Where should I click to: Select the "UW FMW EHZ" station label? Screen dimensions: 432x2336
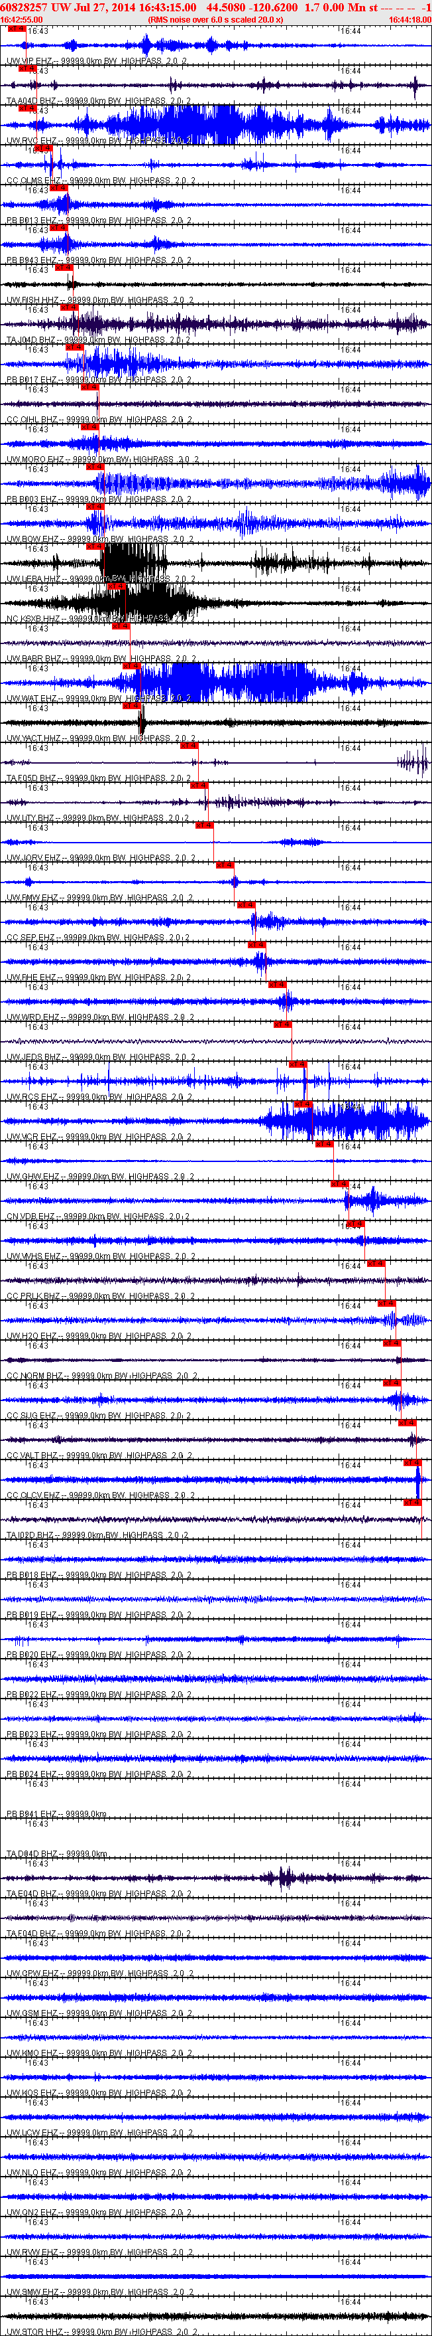32,898
